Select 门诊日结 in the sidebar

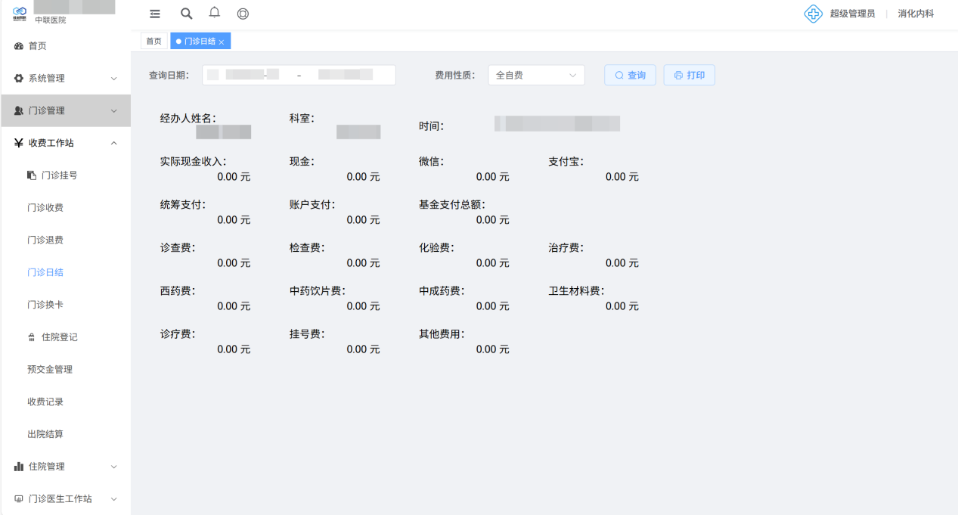pyautogui.click(x=45, y=272)
